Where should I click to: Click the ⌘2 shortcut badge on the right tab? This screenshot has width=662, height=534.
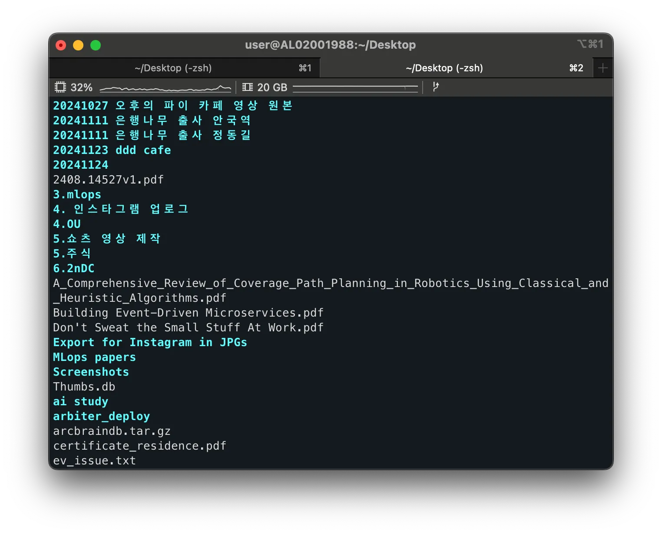coord(576,68)
